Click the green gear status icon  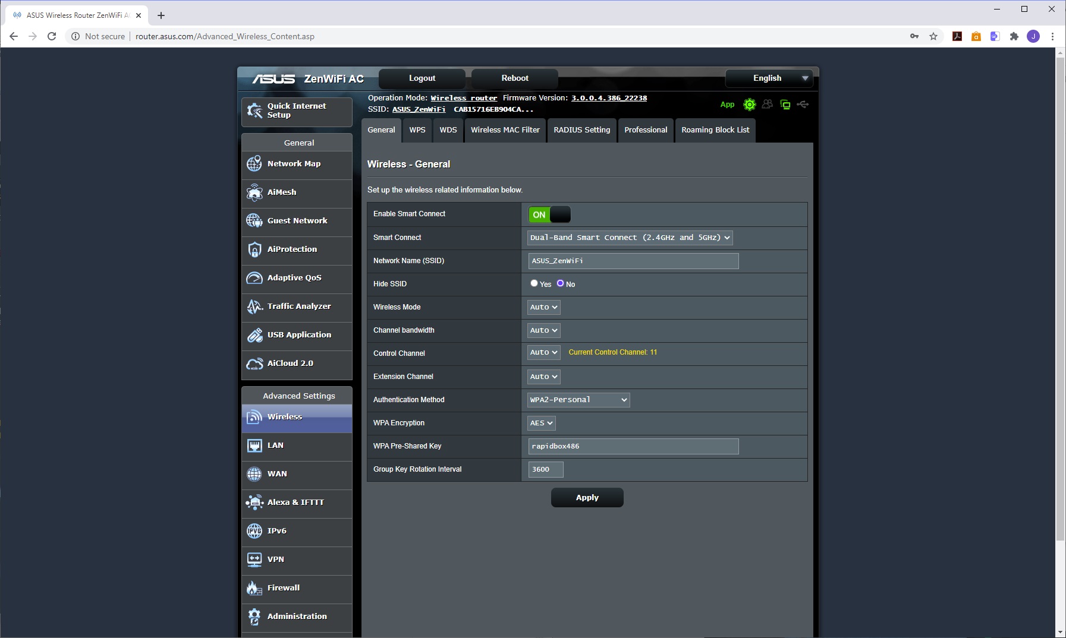(750, 105)
